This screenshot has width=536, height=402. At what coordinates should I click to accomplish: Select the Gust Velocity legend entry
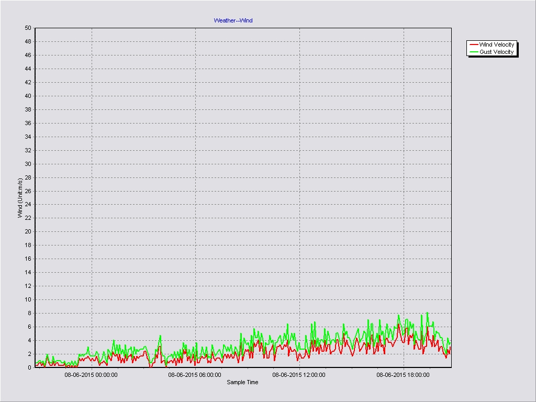[492, 52]
